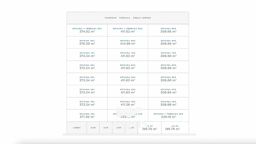Viewport: 256px width, 144px height.
Task: Select Oficina + Terraza 901 cell
Action: pyautogui.click(x=87, y=30)
